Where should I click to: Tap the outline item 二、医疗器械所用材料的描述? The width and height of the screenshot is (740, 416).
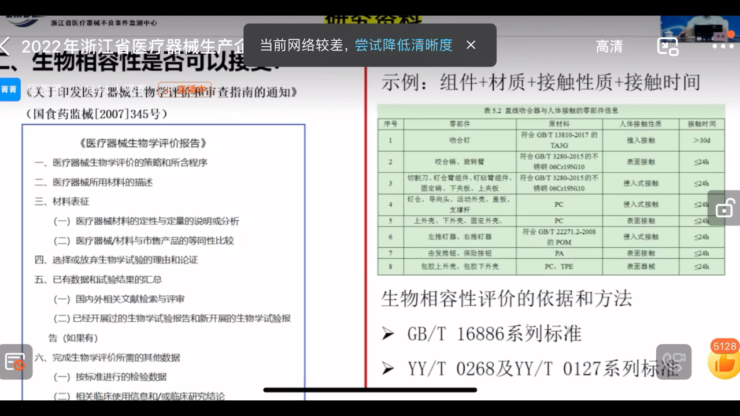click(94, 182)
